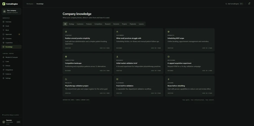Open the Policies shield icon
The image size is (254, 126).
[3, 66]
